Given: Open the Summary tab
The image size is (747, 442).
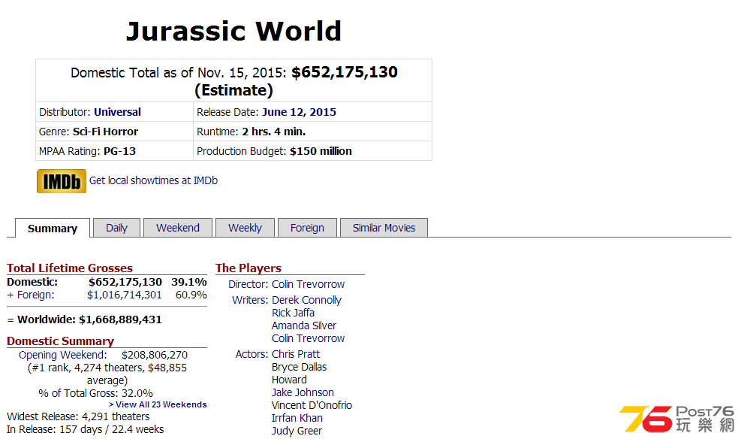Looking at the screenshot, I should pos(53,229).
